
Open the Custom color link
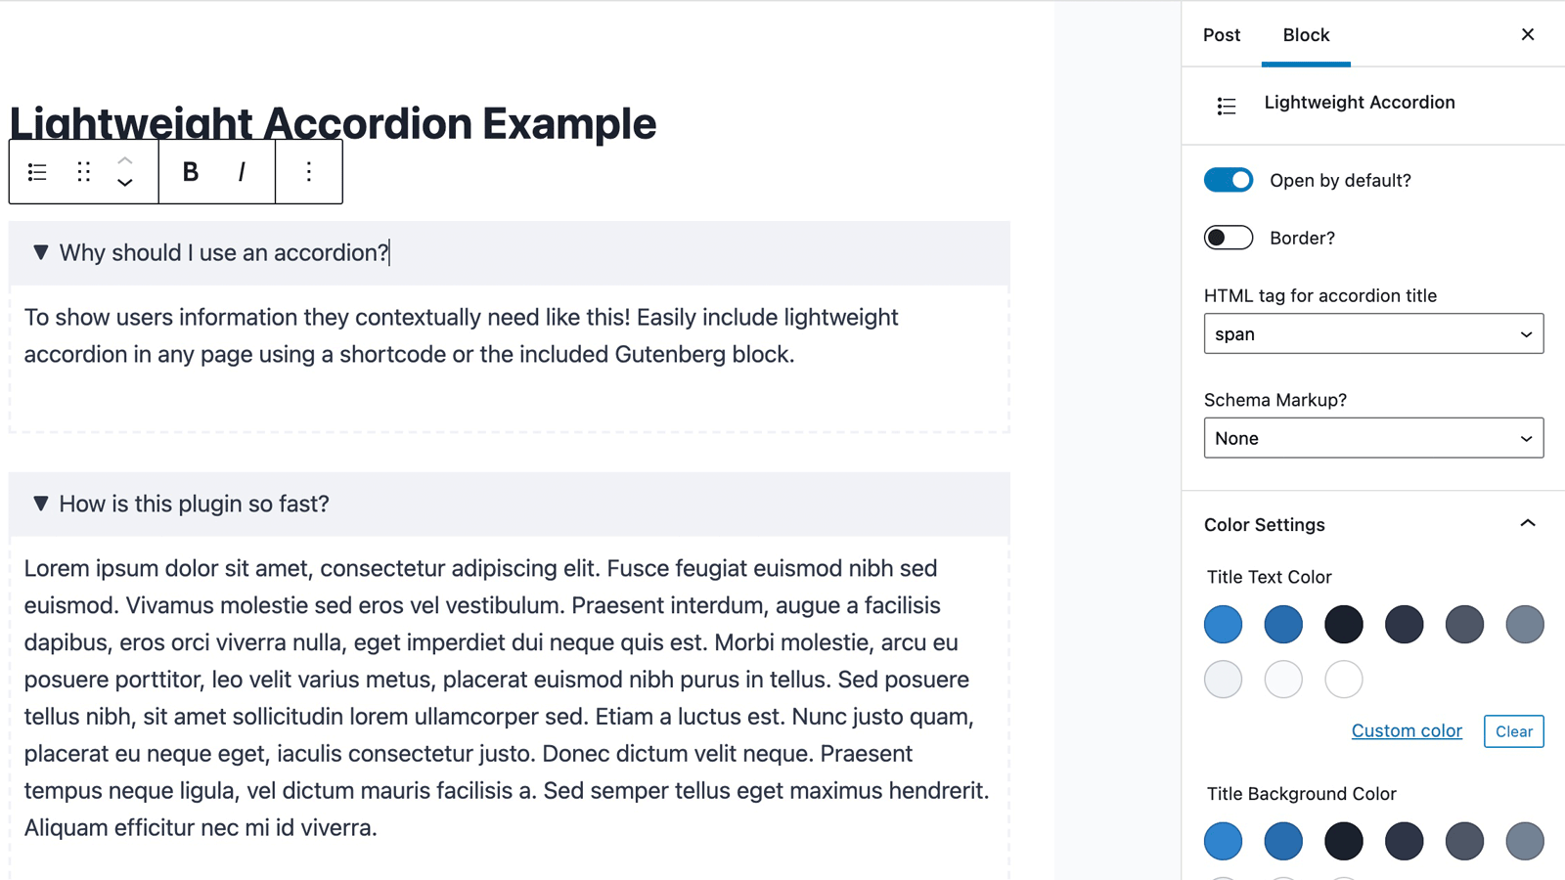(x=1407, y=730)
